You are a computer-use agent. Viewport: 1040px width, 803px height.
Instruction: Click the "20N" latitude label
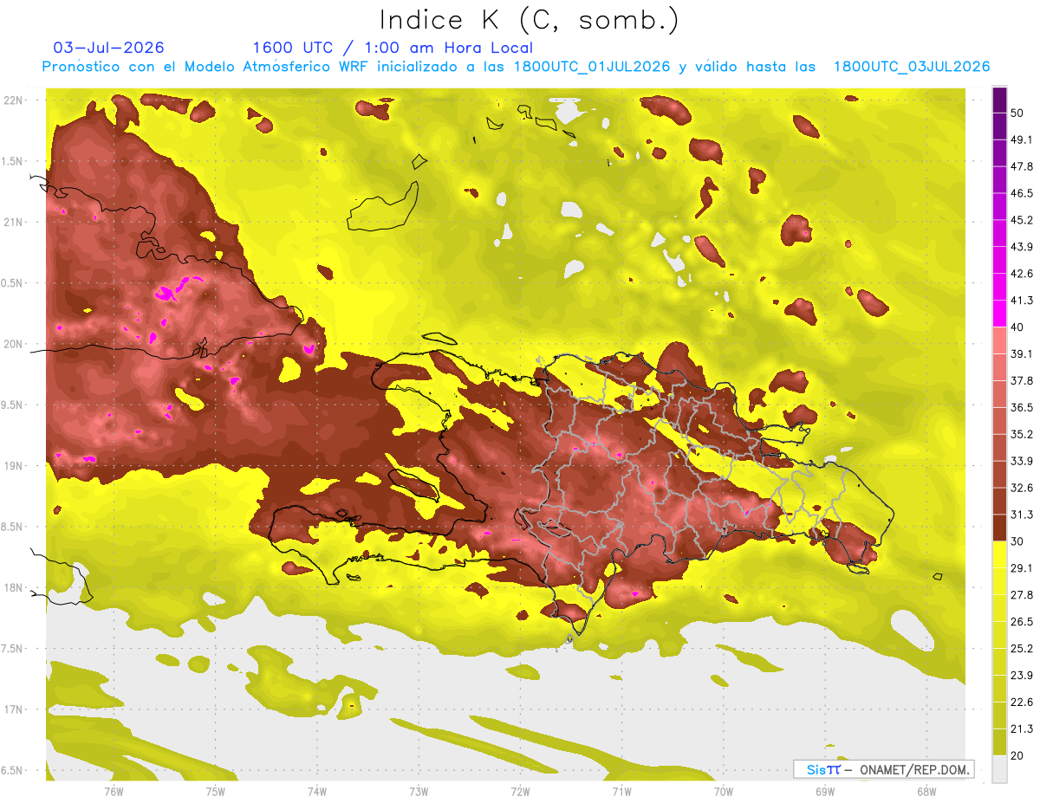pyautogui.click(x=13, y=344)
